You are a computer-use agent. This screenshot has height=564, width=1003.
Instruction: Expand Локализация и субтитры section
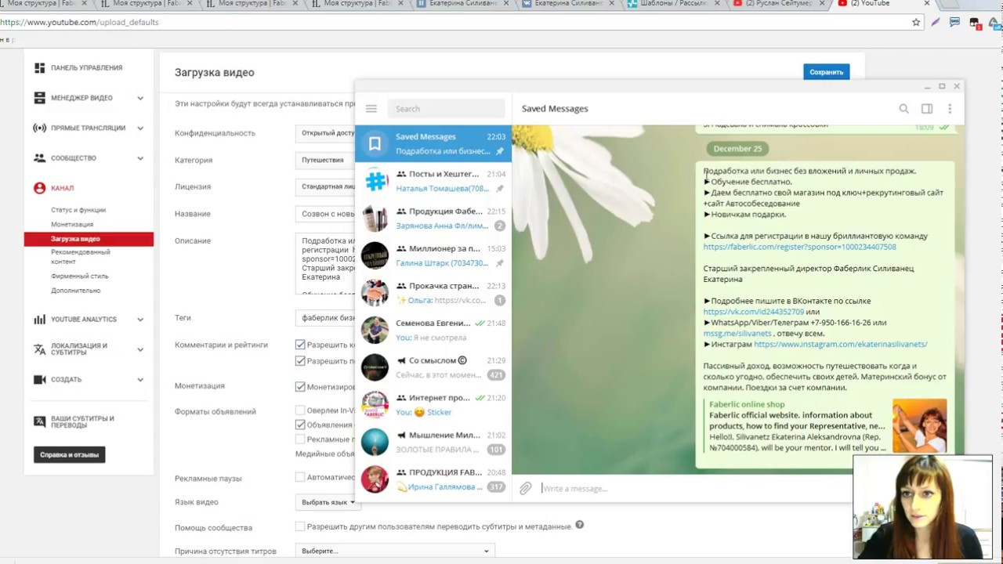[x=140, y=349]
